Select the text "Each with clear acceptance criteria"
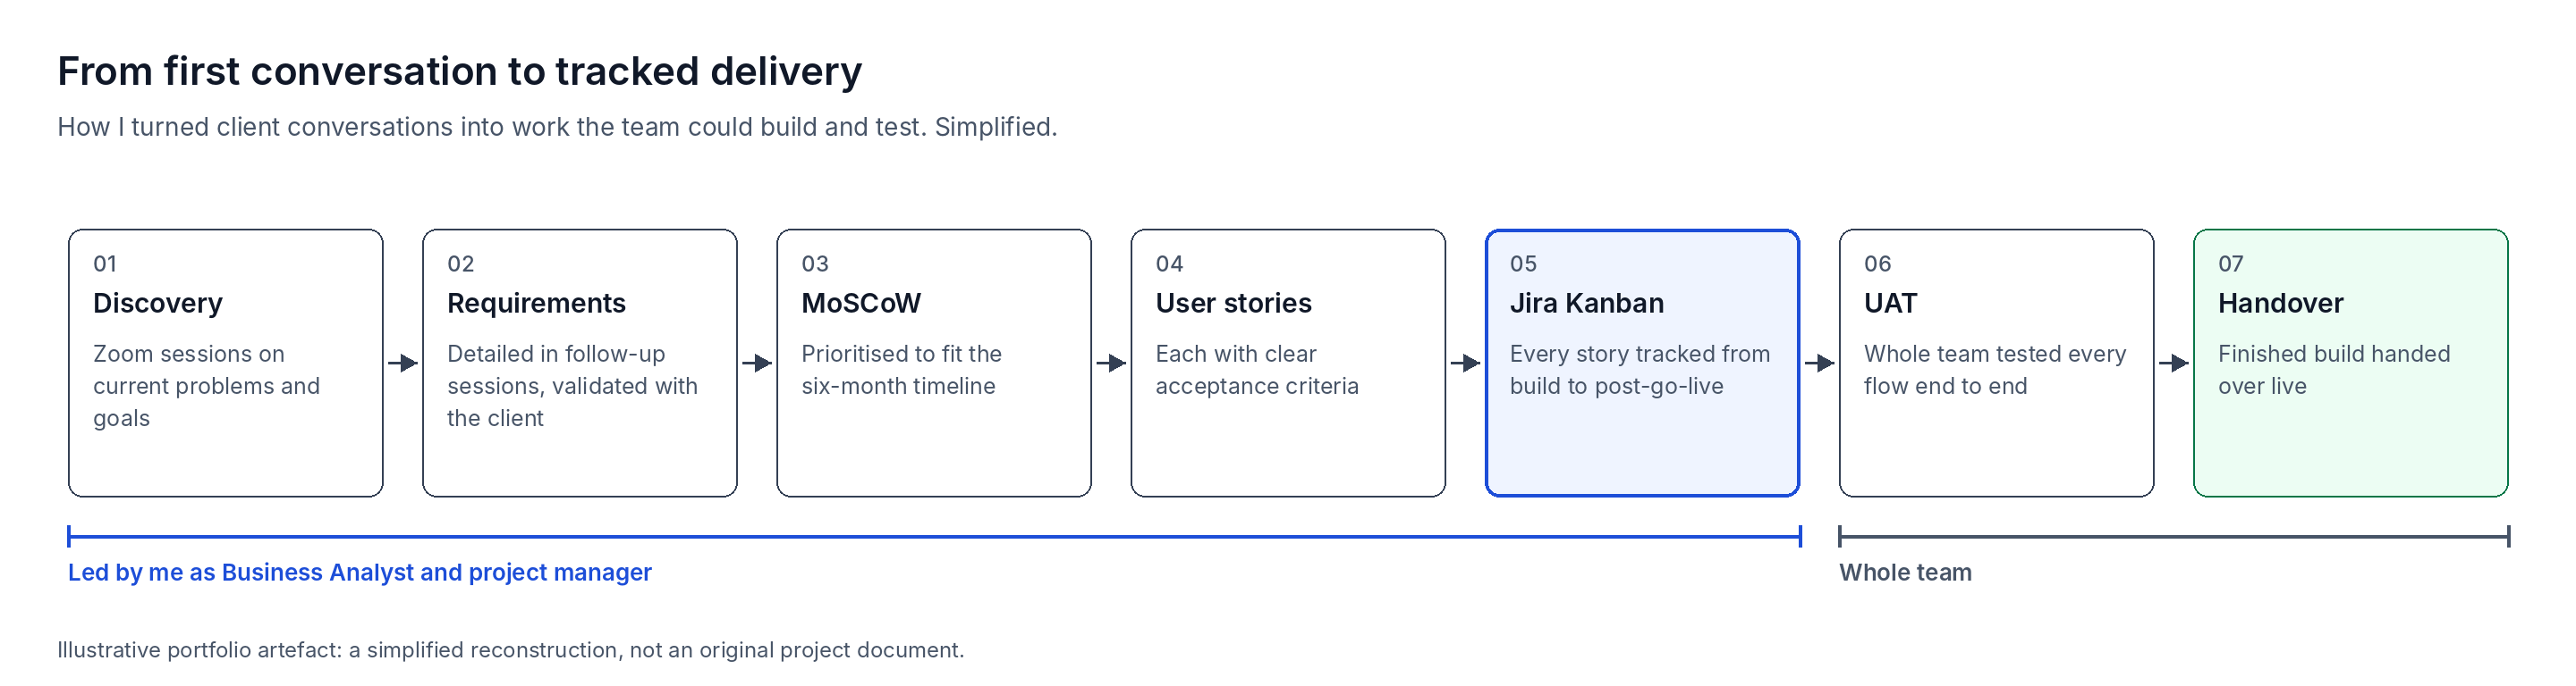 pyautogui.click(x=1257, y=370)
